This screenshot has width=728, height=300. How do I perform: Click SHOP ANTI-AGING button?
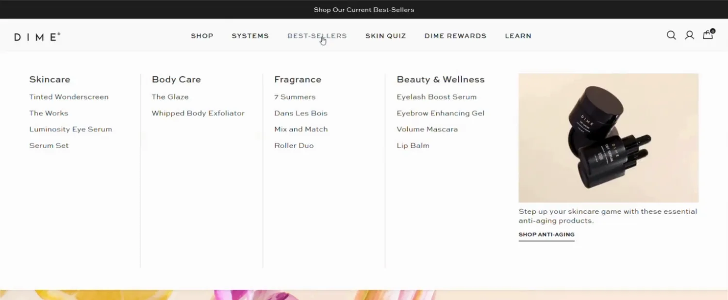tap(546, 235)
